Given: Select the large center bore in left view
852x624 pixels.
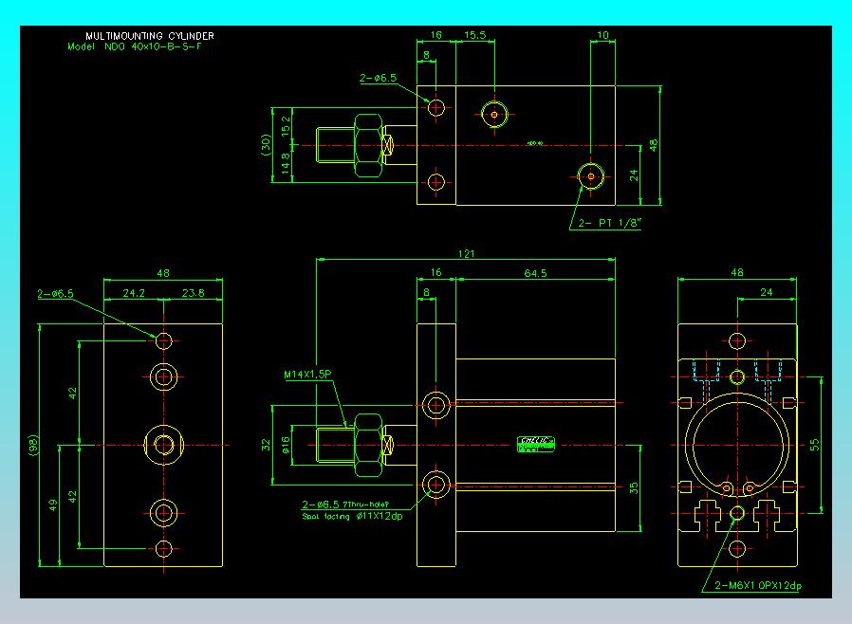Looking at the screenshot, I should [x=163, y=446].
